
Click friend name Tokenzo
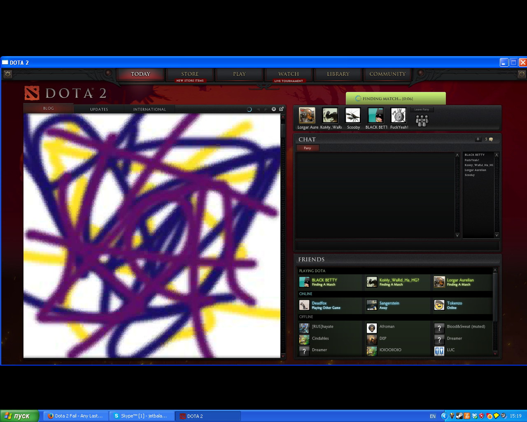tap(455, 303)
